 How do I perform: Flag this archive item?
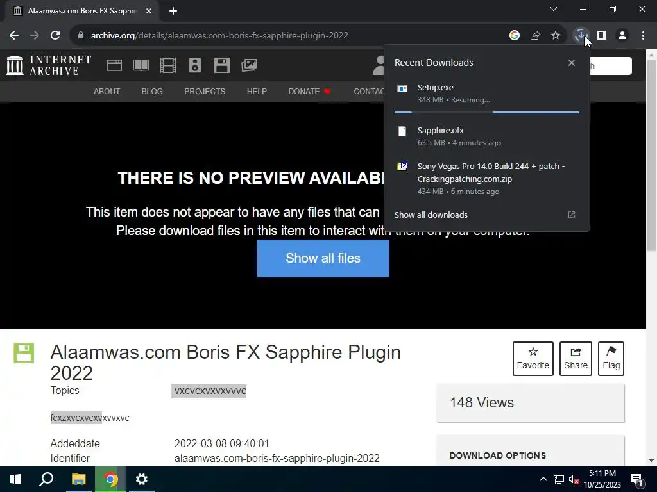611,359
